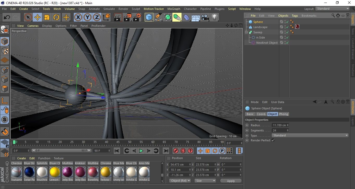The height and width of the screenshot is (189, 355).
Task: Render the active view
Action: (x=118, y=17)
